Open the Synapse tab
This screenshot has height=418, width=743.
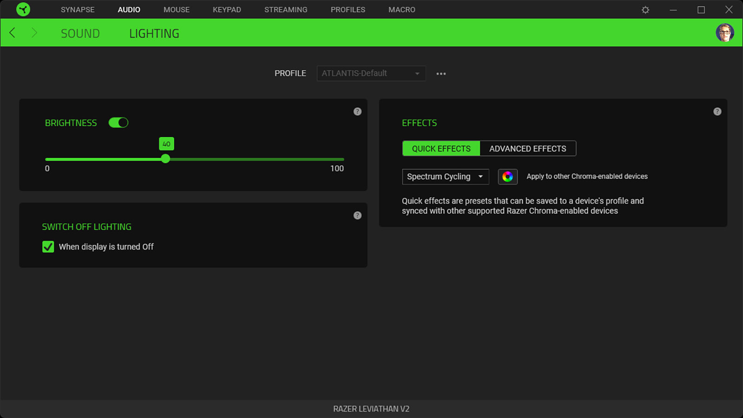(78, 10)
